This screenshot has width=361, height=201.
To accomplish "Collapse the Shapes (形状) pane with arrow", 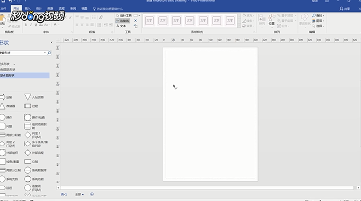I will click(x=51, y=43).
